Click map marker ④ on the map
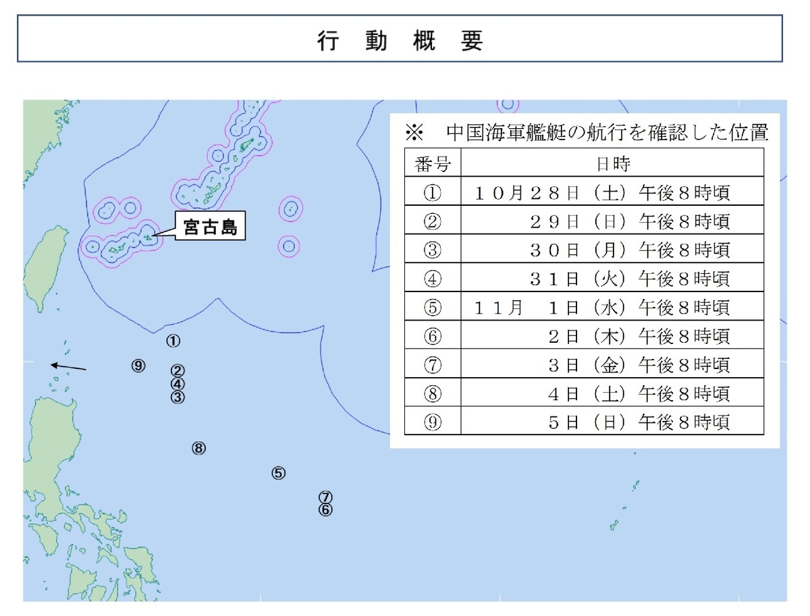810x616 pixels. (x=178, y=383)
